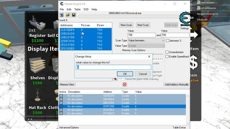Click the Description column header in table

74,92
